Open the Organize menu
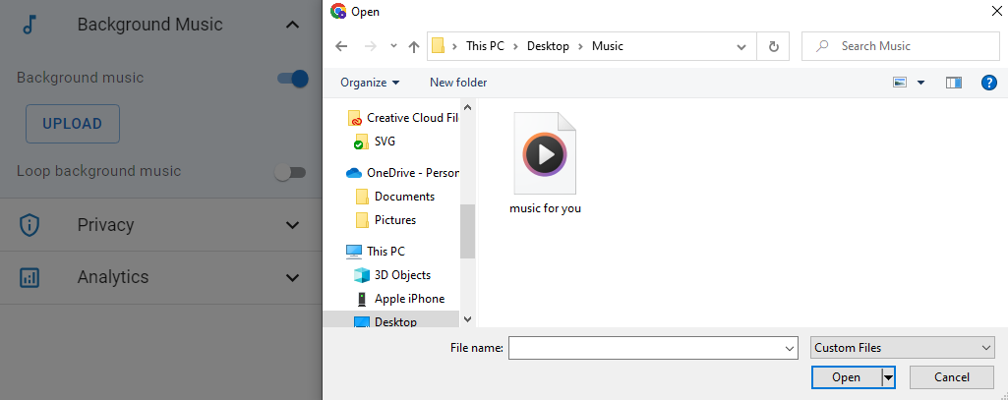Screen dimensions: 1008x400 [370, 83]
